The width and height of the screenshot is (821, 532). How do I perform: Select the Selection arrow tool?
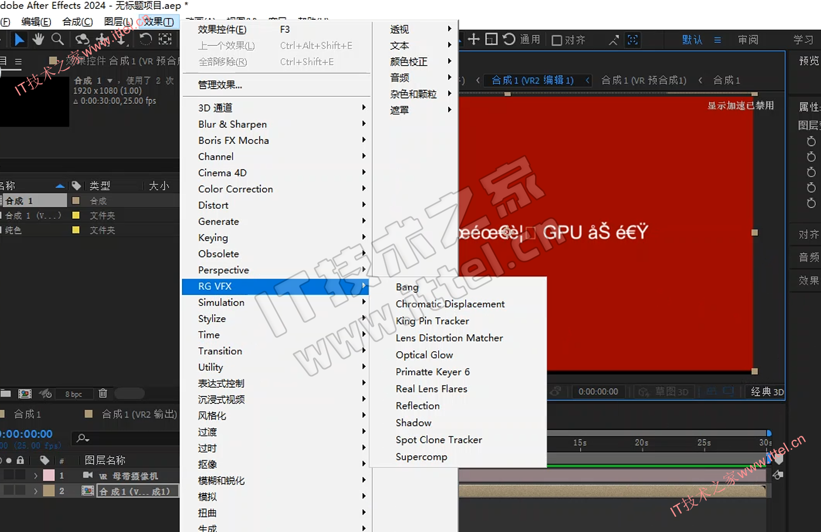click(x=19, y=39)
